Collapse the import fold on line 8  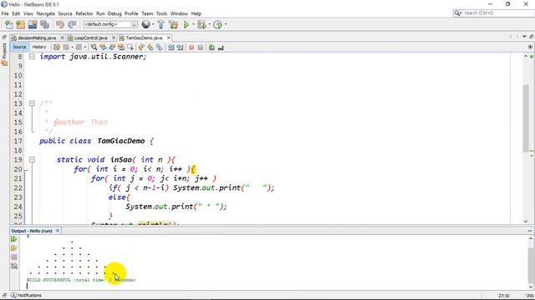(32, 57)
